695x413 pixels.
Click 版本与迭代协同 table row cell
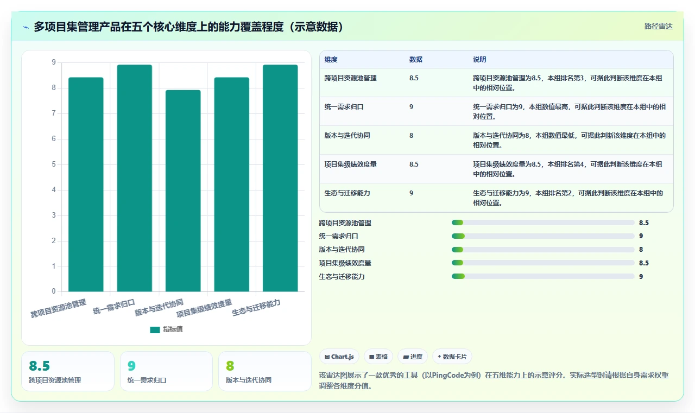347,136
